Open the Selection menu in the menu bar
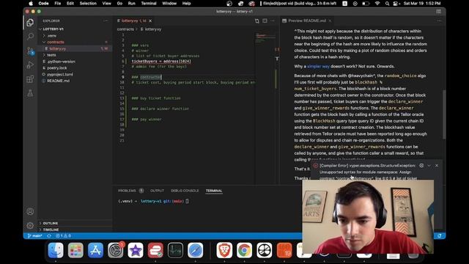The width and height of the screenshot is (469, 264). click(x=88, y=4)
